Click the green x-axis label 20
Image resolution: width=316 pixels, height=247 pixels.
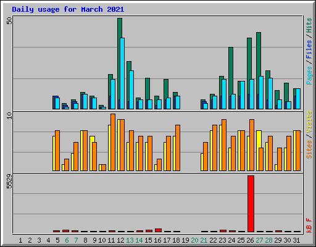(x=194, y=240)
